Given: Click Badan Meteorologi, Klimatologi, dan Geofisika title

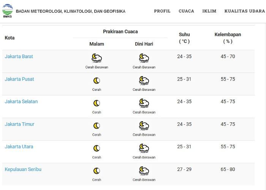Looking at the screenshot, I should click(x=71, y=11).
